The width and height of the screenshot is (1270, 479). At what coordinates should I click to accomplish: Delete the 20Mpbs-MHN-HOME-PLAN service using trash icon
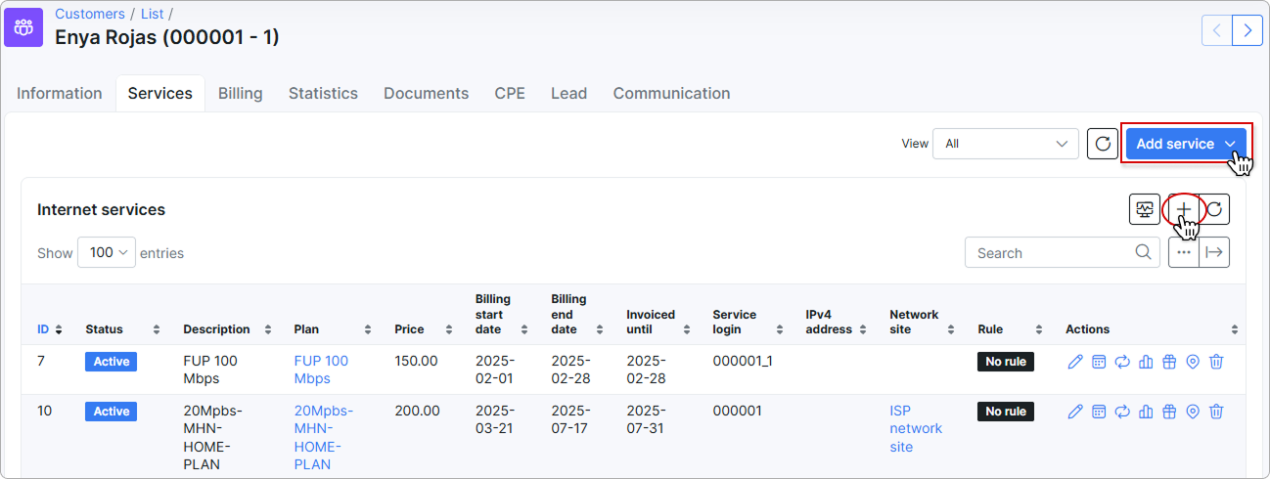click(1216, 412)
